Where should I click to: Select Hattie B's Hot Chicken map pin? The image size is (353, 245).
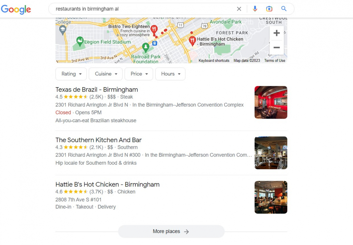click(x=192, y=41)
